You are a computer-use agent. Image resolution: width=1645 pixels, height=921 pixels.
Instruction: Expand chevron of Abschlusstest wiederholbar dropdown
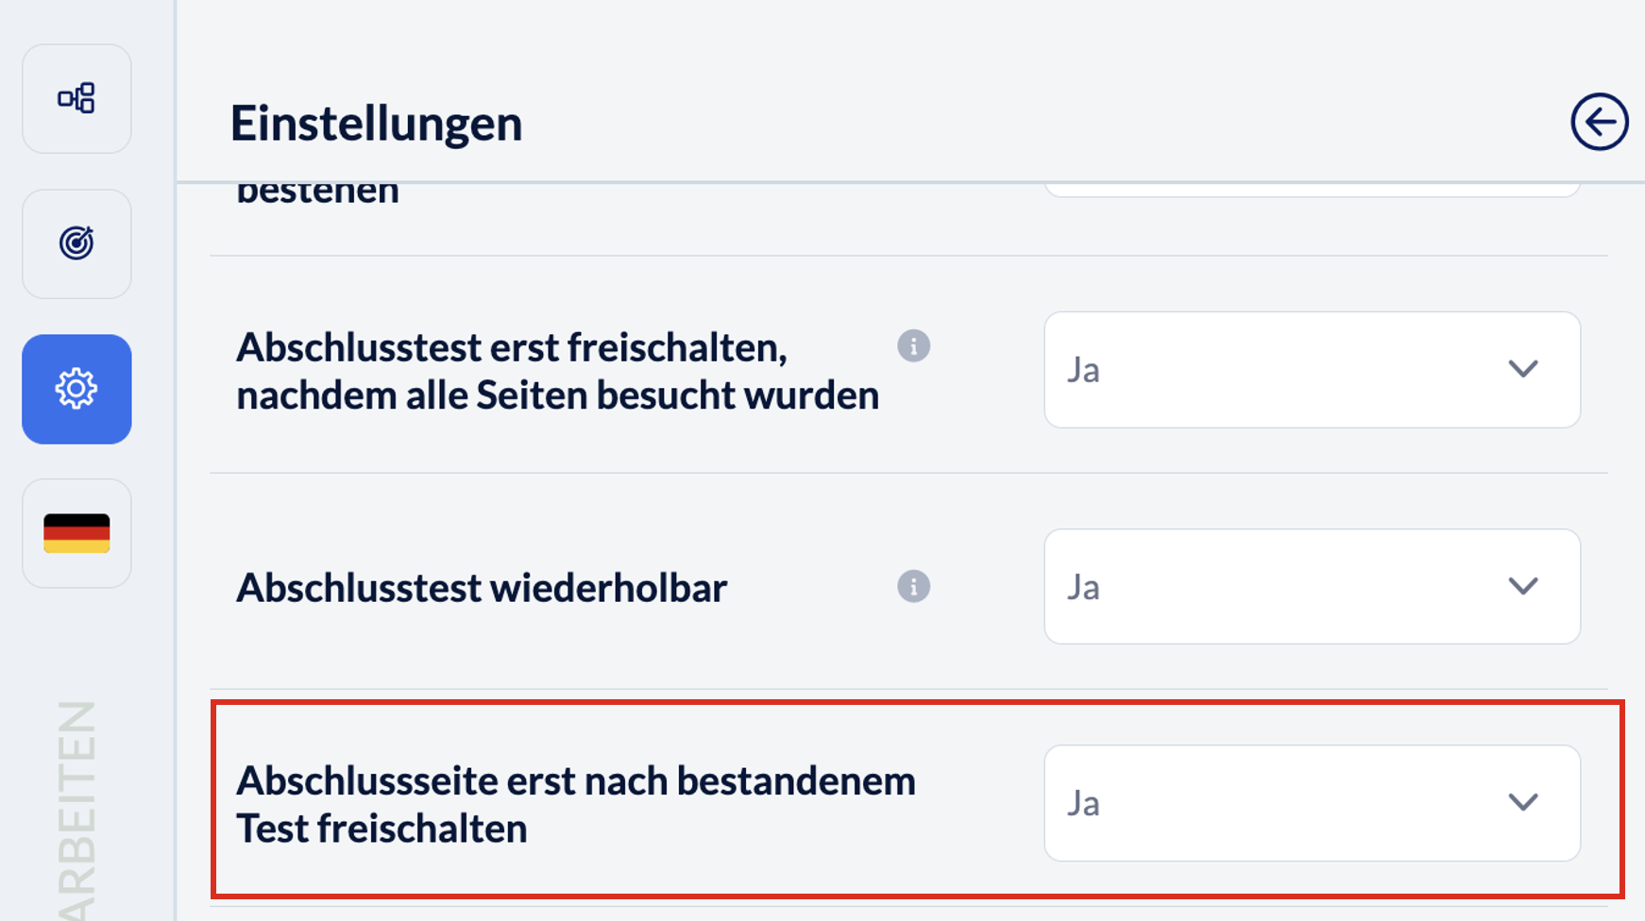[1522, 586]
